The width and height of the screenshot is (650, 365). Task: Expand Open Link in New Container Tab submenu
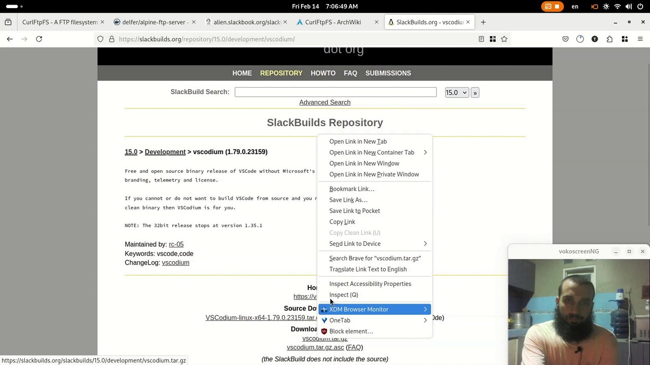pos(375,152)
